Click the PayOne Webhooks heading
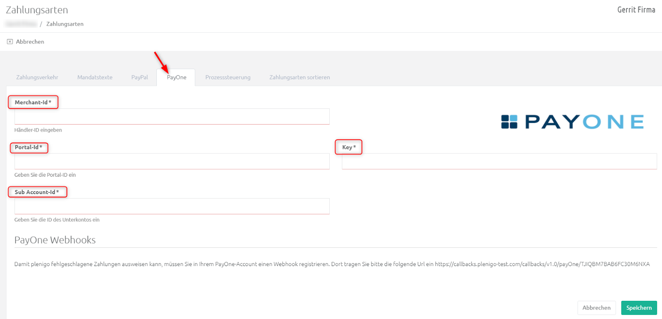Viewport: 662px width, 319px height. [55, 240]
